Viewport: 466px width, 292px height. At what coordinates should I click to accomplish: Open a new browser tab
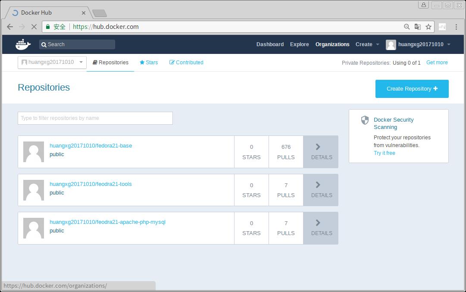pos(99,13)
